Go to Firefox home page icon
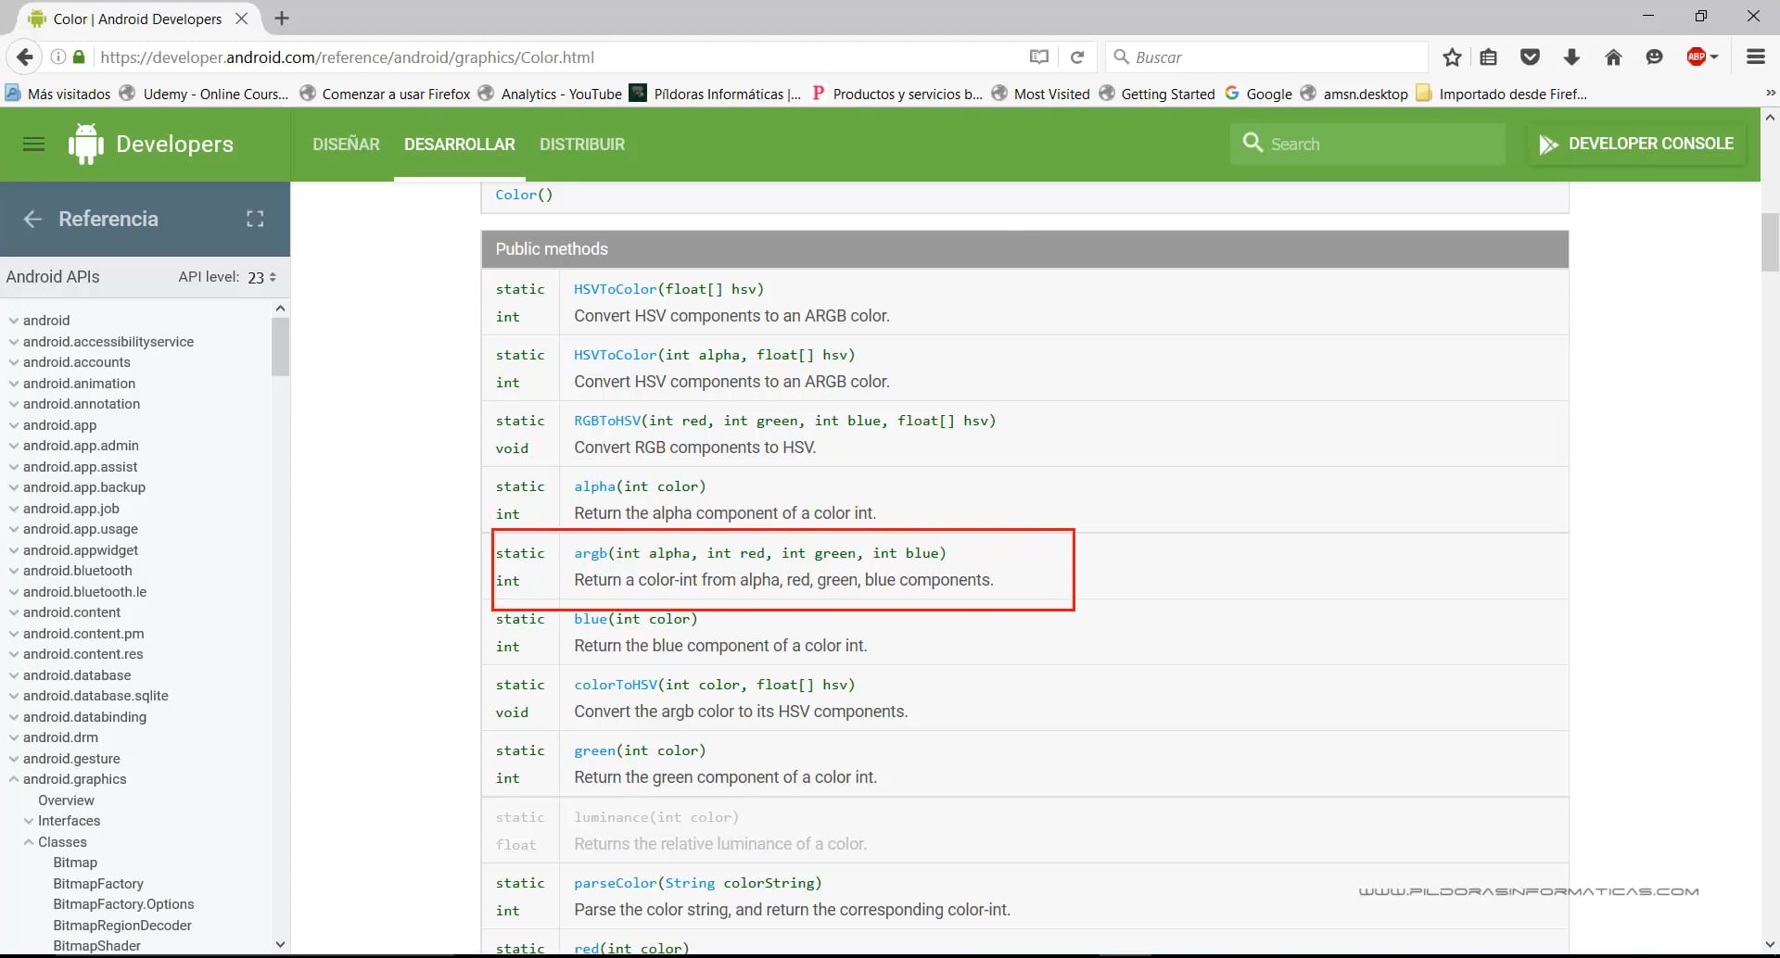This screenshot has width=1780, height=958. point(1613,57)
